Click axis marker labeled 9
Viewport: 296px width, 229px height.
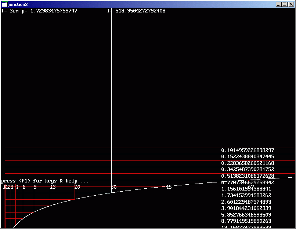point(35,187)
